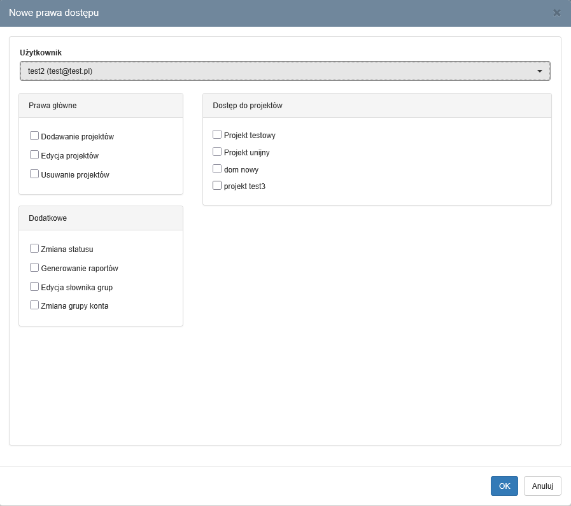Enable Generowanie raportów permission
The image size is (571, 506).
(x=34, y=268)
